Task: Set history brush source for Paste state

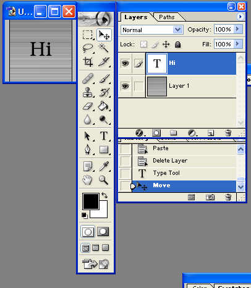Action: pos(125,149)
